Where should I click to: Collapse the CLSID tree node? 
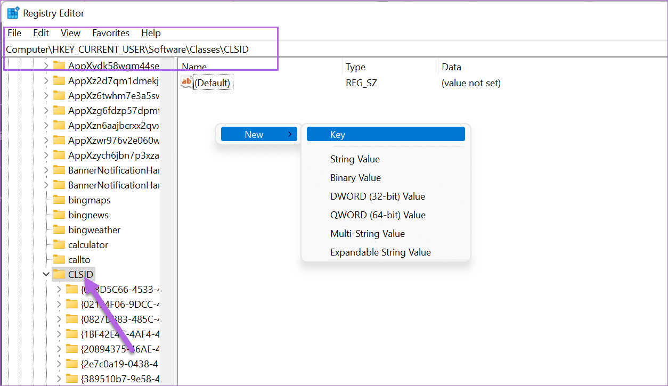click(46, 274)
